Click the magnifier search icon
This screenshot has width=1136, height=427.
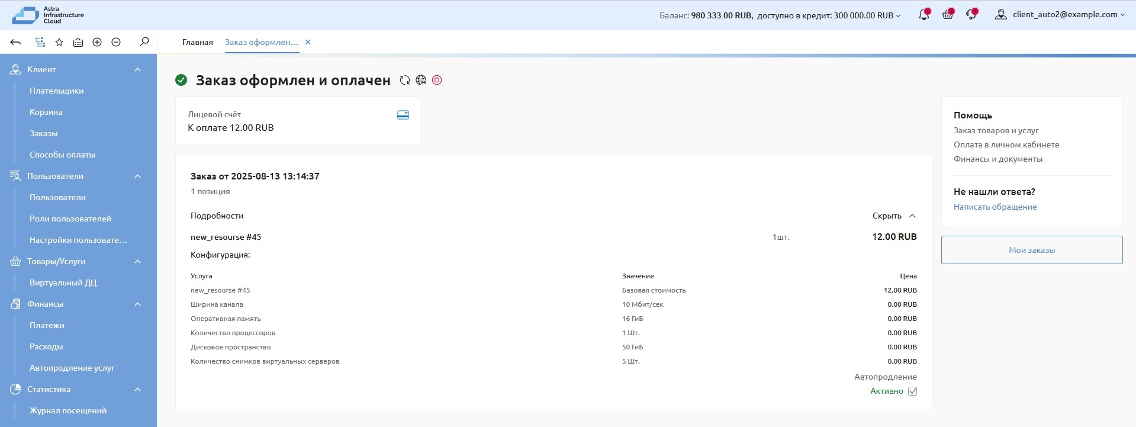pyautogui.click(x=144, y=42)
